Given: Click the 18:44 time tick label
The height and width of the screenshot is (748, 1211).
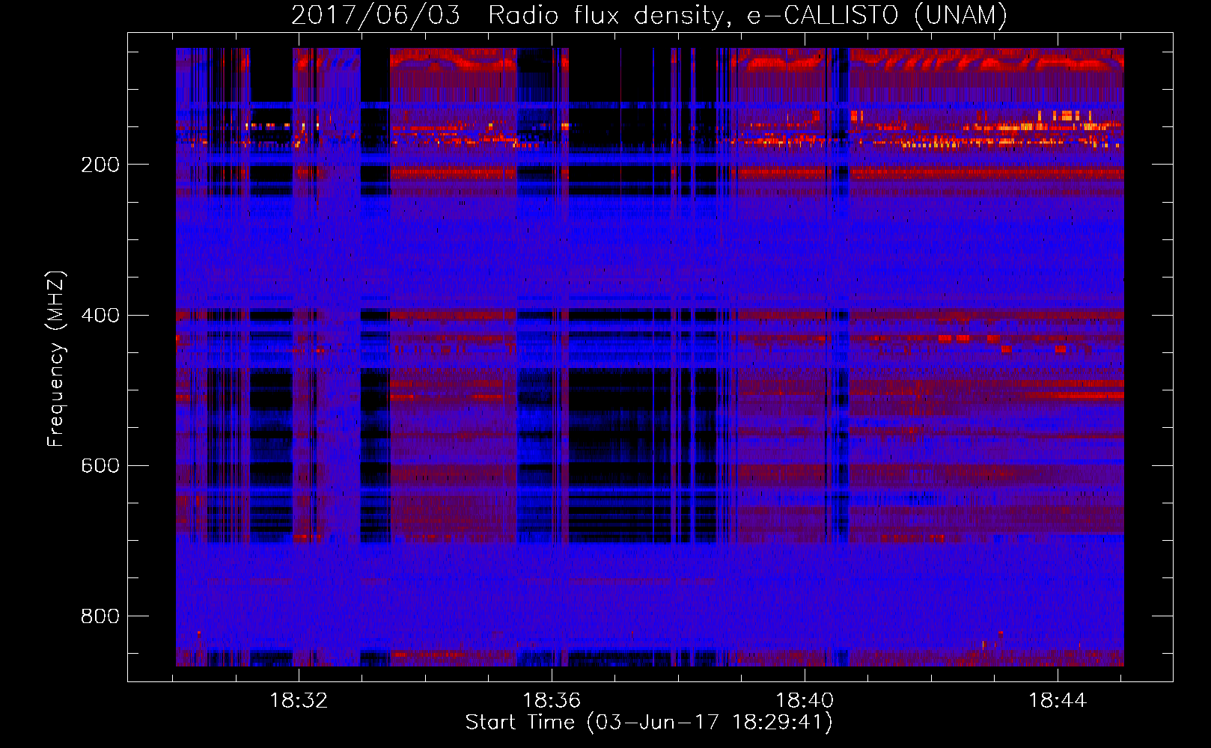Looking at the screenshot, I should pyautogui.click(x=1058, y=701).
